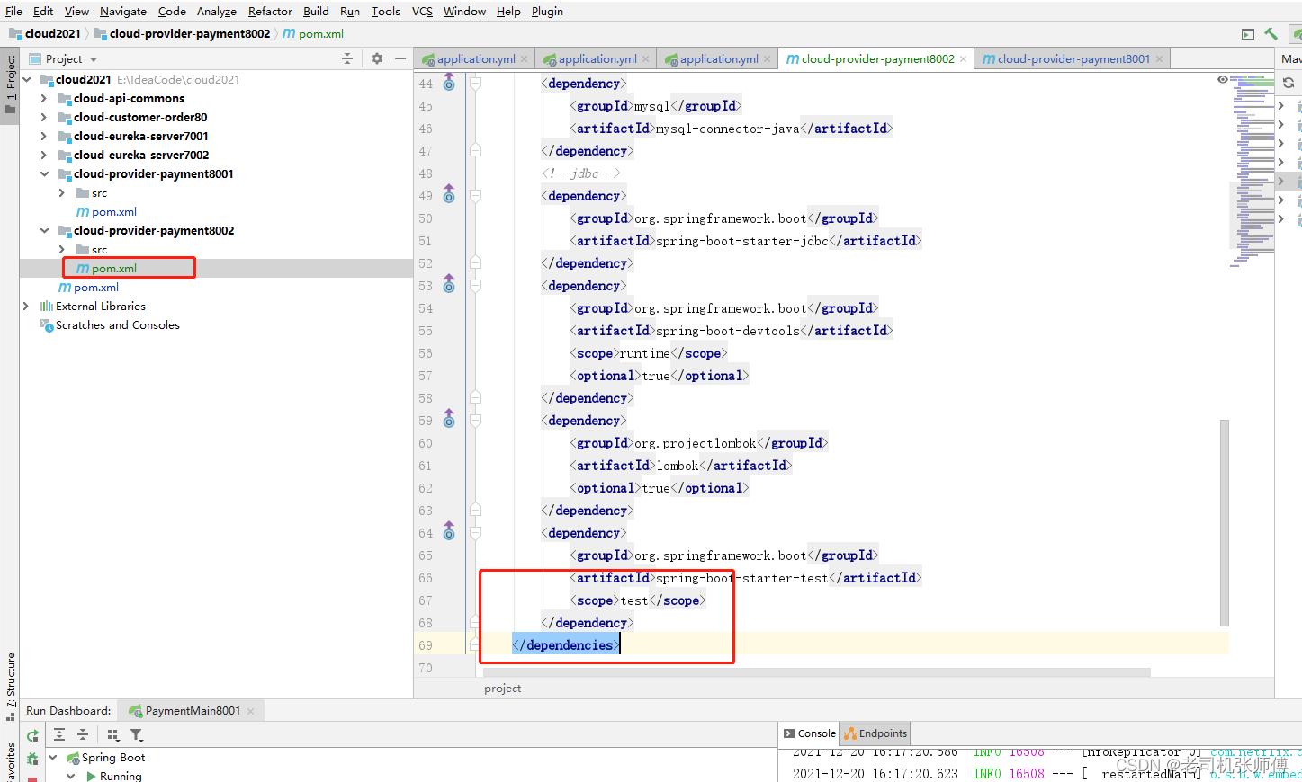Toggle the 1: Project side tool window
The image size is (1302, 782).
click(x=10, y=86)
